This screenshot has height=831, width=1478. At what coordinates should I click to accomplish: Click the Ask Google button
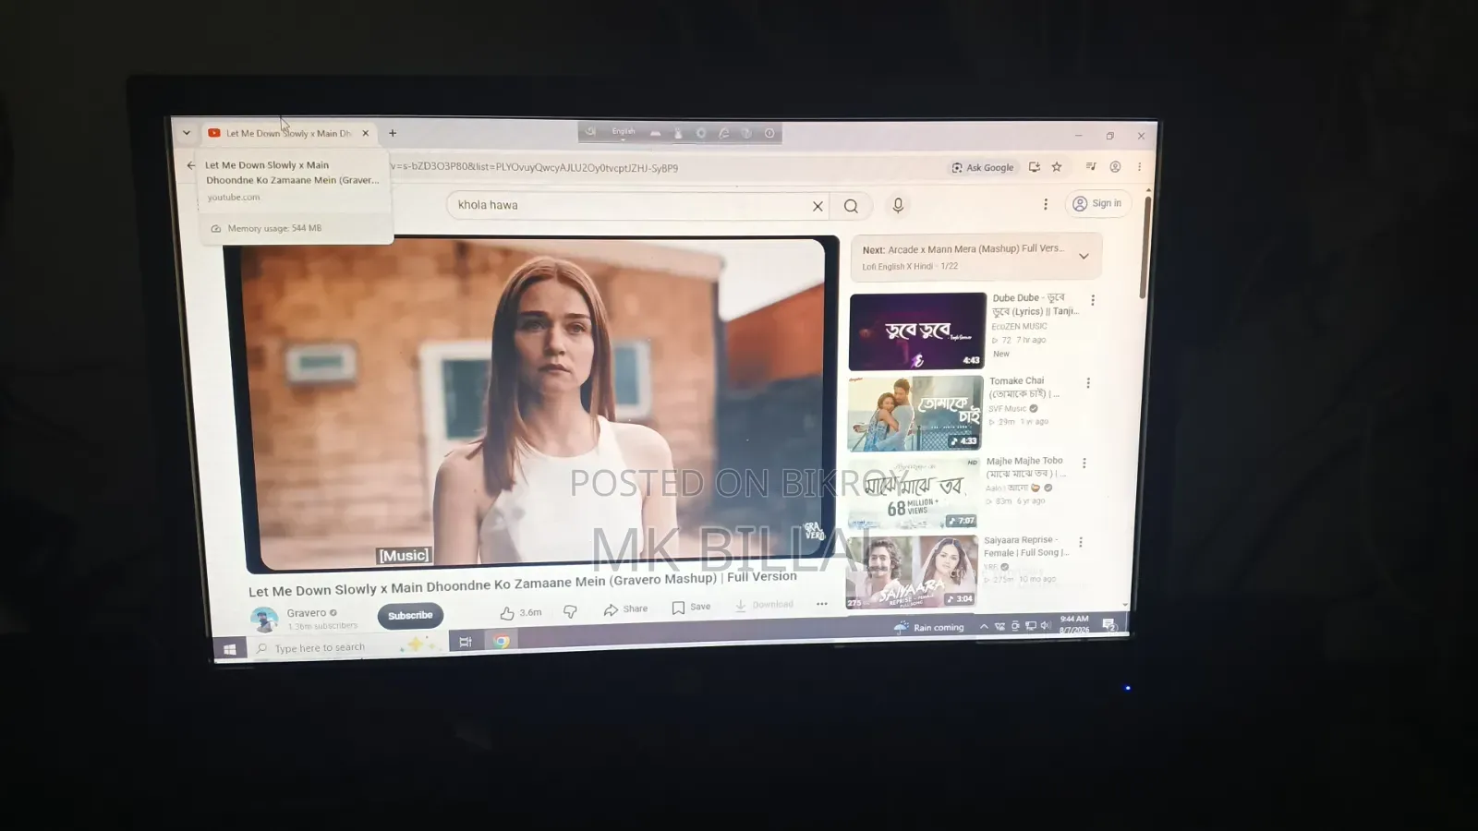tap(983, 167)
